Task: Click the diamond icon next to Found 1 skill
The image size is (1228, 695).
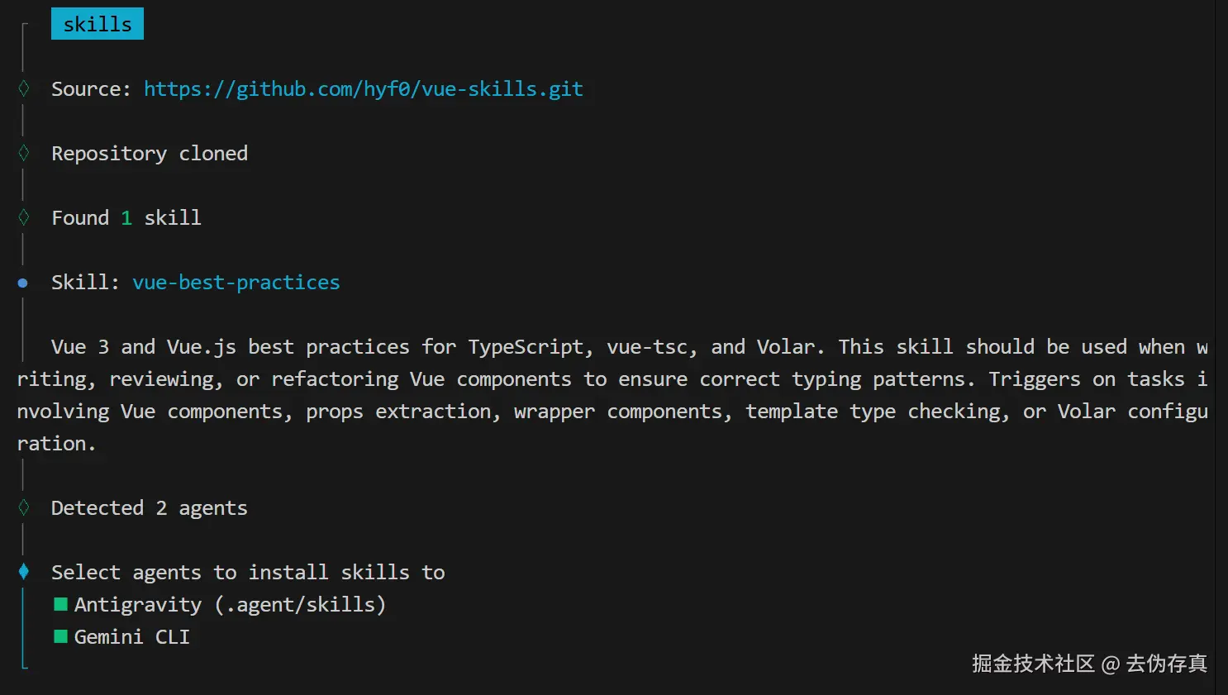Action: point(24,217)
